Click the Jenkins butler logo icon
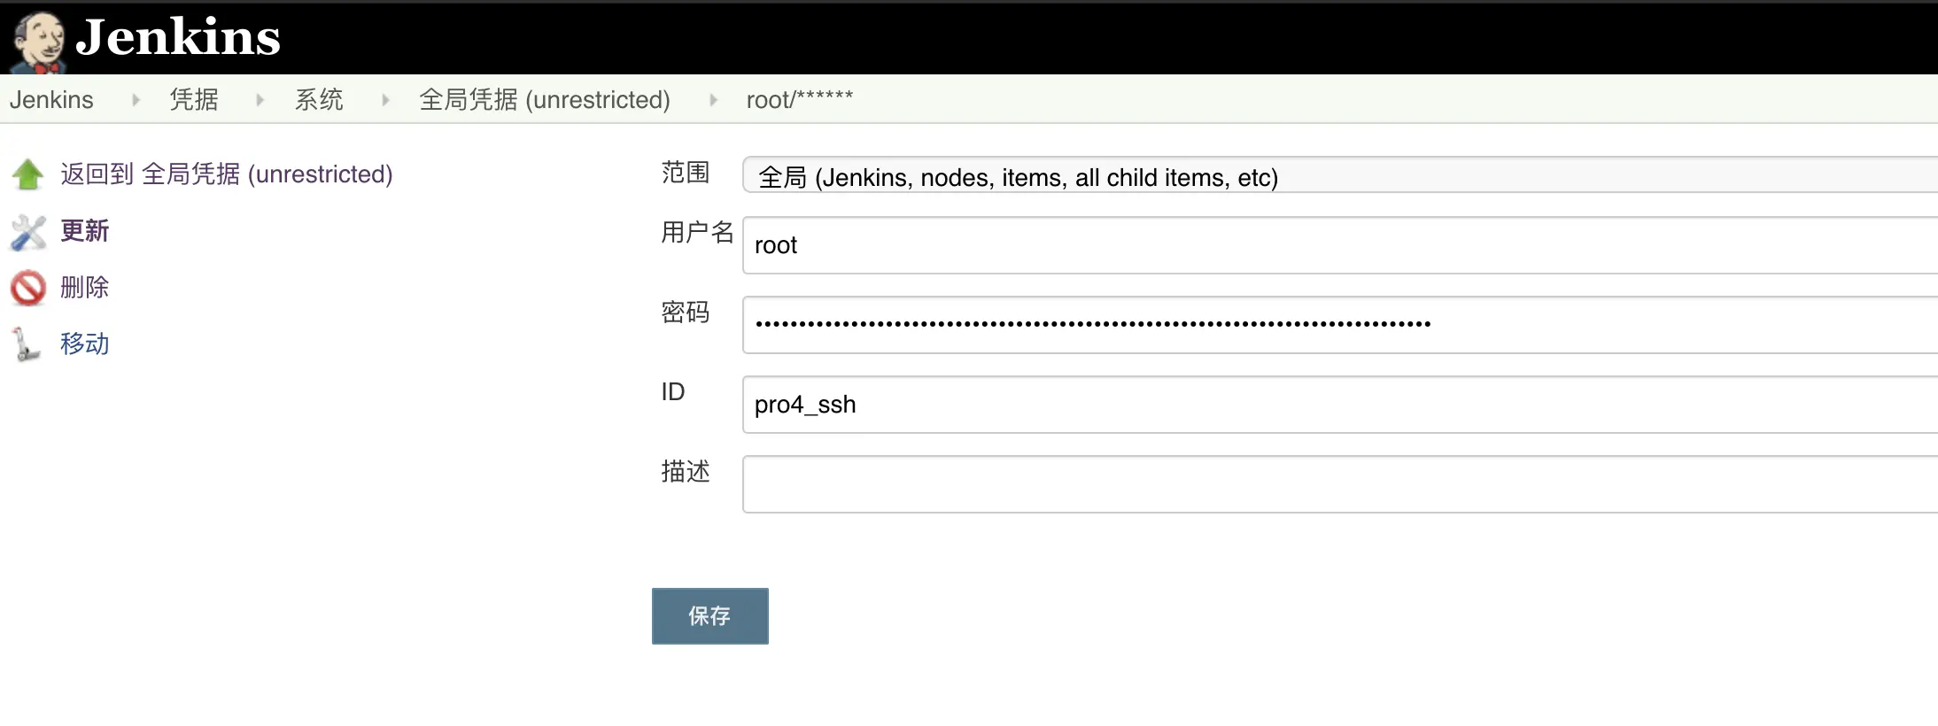This screenshot has width=1938, height=726. 39,42
